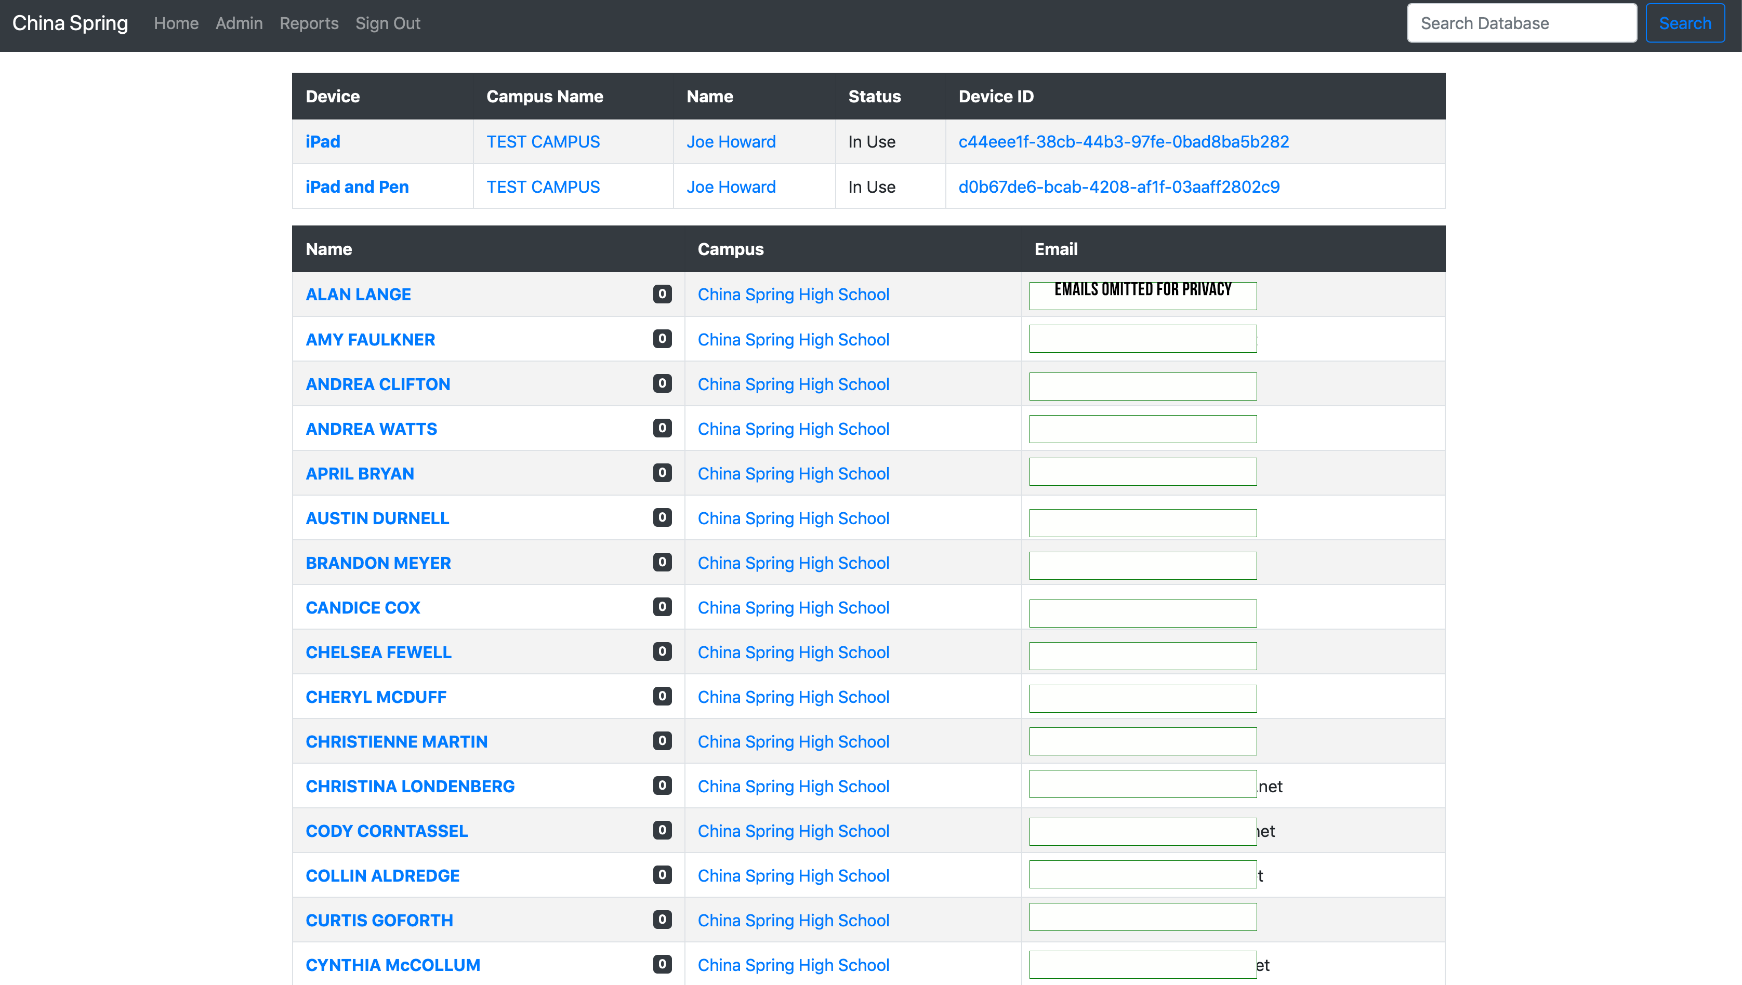Click the 0 badge beside BRANDON MEYER

tap(662, 562)
